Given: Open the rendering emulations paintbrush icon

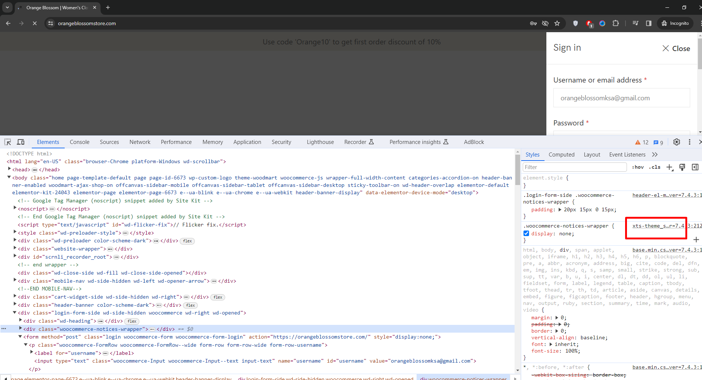Looking at the screenshot, I should (682, 167).
